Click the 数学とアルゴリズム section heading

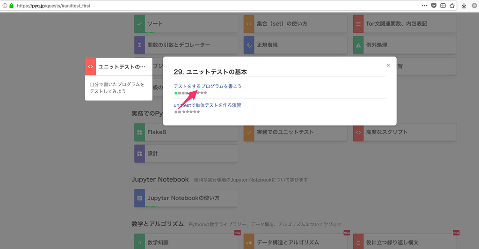coord(158,224)
